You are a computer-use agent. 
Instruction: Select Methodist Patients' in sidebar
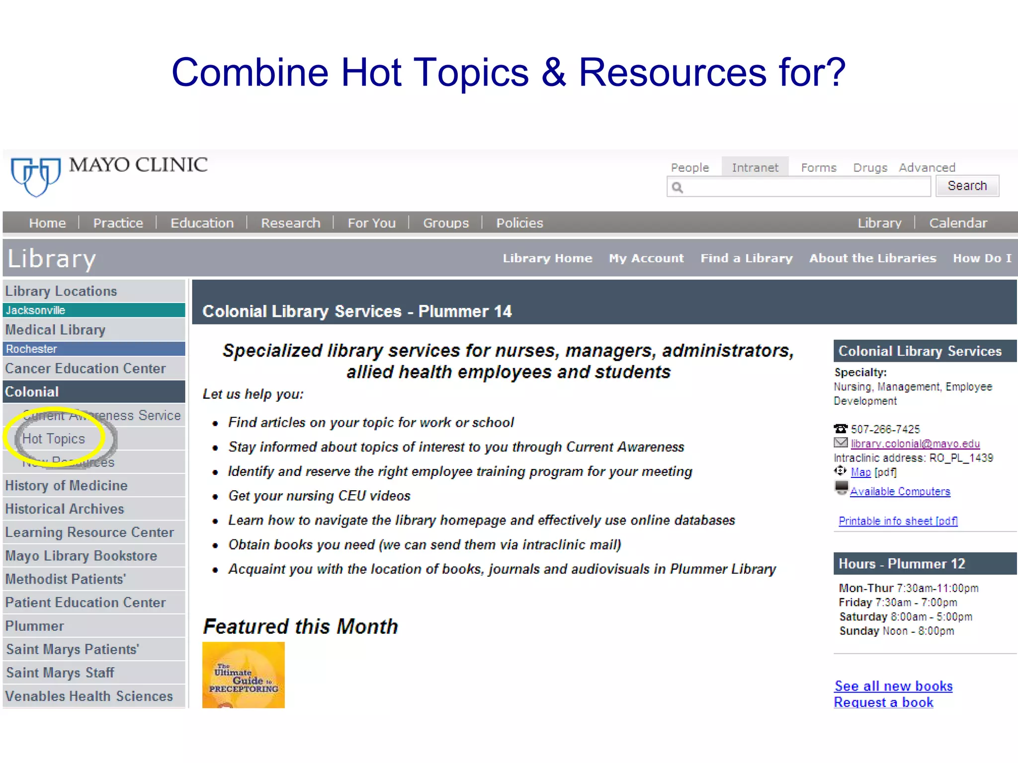(x=94, y=579)
